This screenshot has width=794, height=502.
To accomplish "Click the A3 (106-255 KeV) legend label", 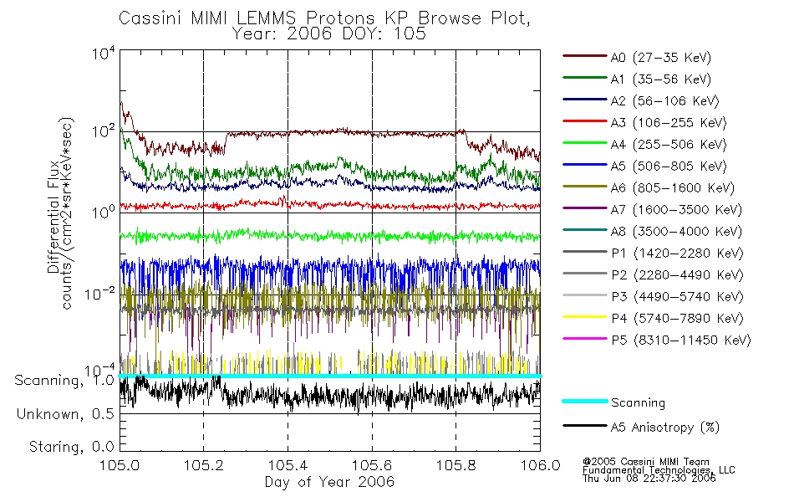I will pyautogui.click(x=669, y=123).
